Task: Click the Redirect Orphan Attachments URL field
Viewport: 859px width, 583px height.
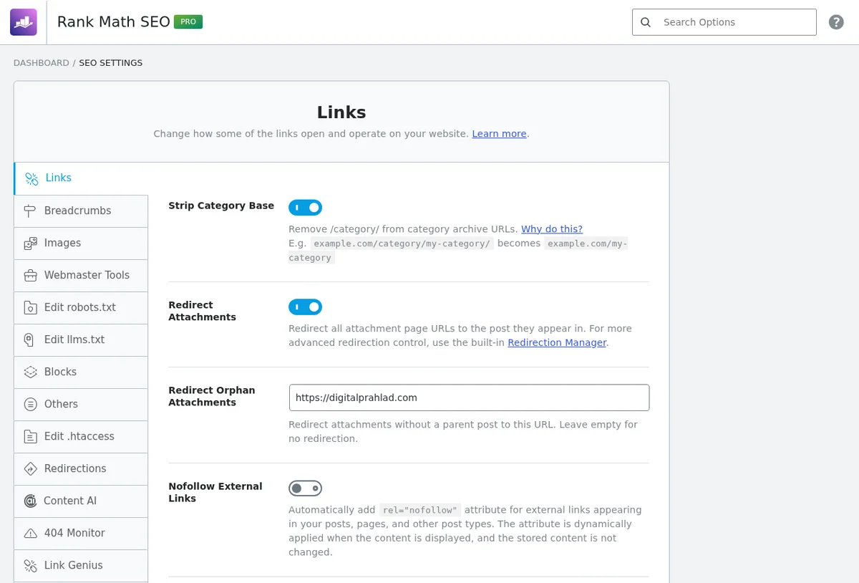Action: (469, 397)
